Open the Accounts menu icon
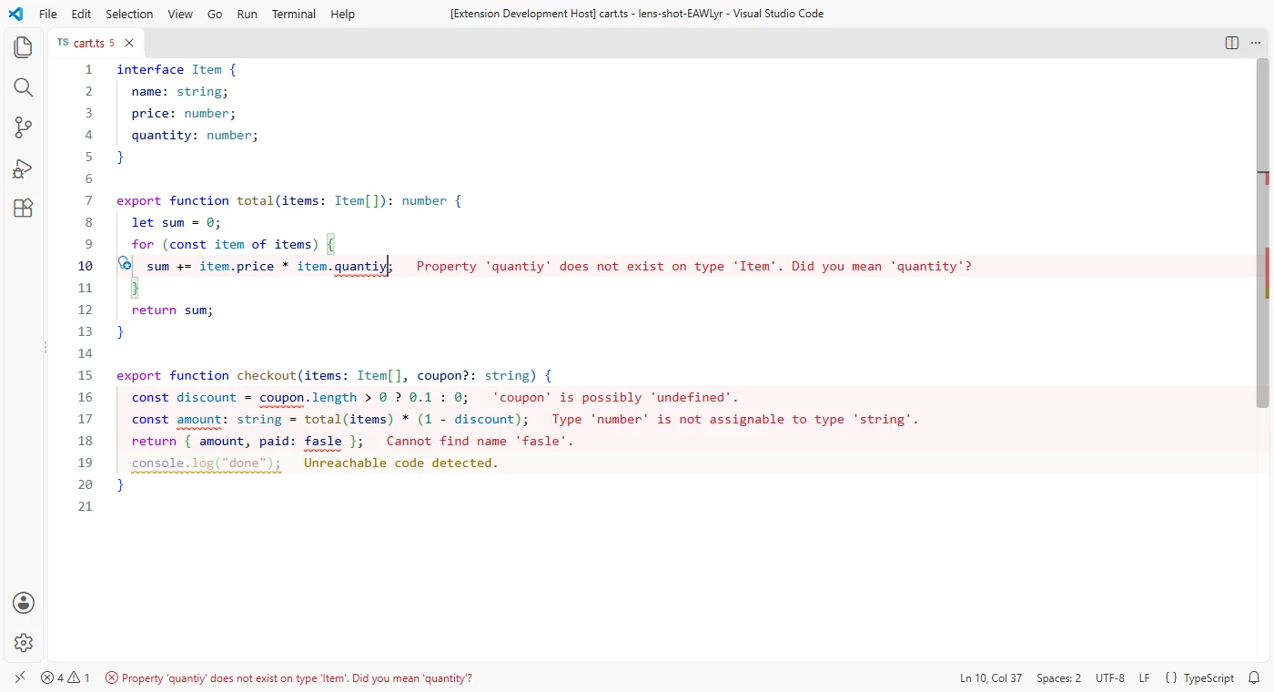Image resolution: width=1274 pixels, height=692 pixels. (24, 603)
